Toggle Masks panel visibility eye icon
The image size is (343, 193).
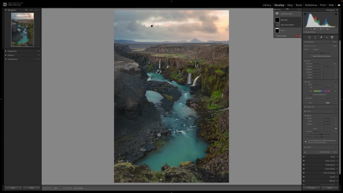(275, 9)
